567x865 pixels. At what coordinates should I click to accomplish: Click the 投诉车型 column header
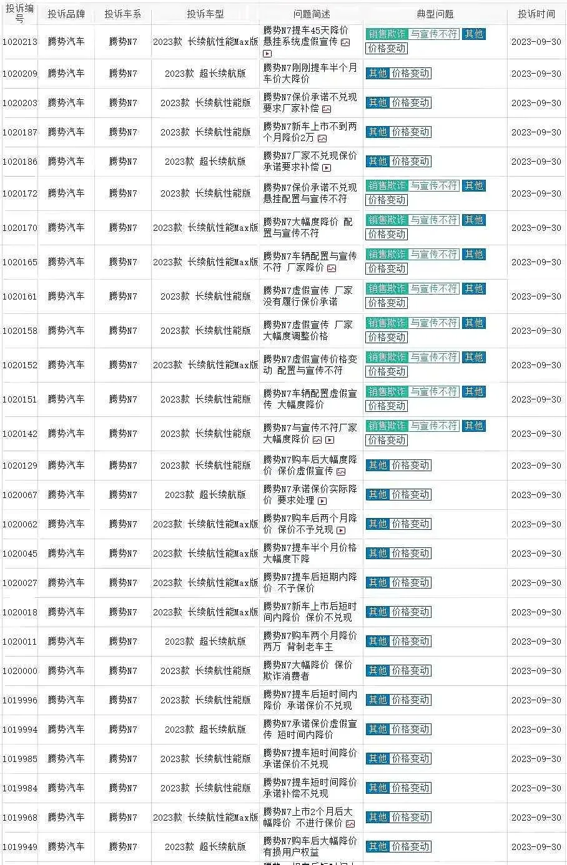coord(205,14)
